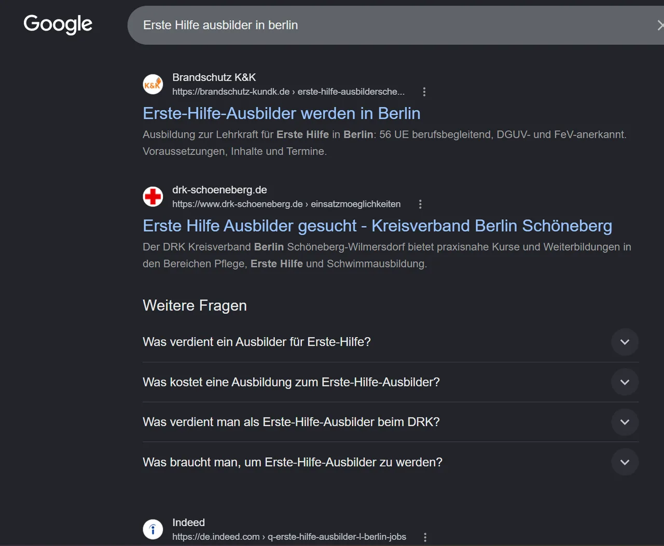Open 'Erste-Hilfe-Ausbilder werden in Berlin' result
664x546 pixels.
[x=282, y=113]
